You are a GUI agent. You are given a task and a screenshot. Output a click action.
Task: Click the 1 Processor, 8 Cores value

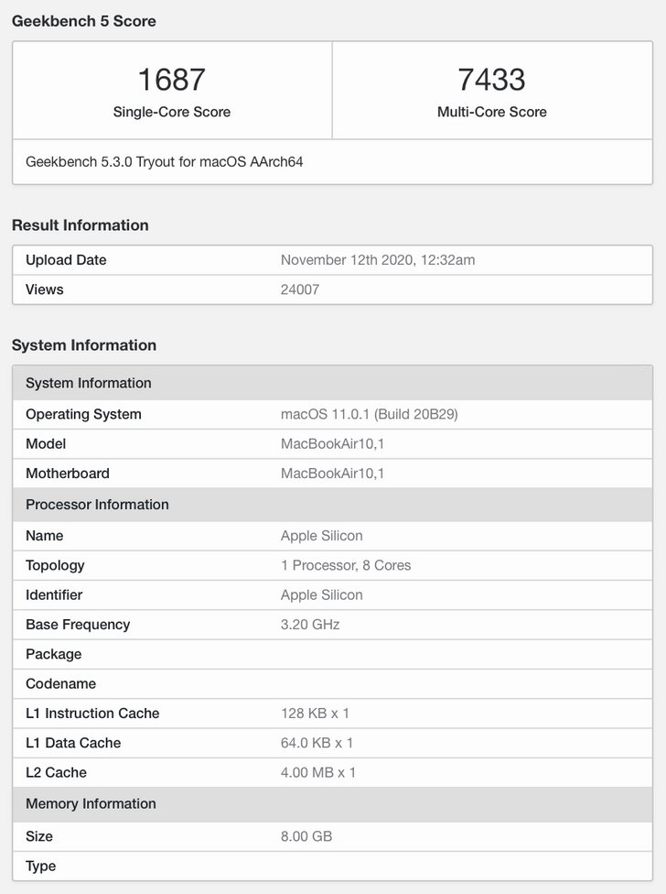coord(346,565)
